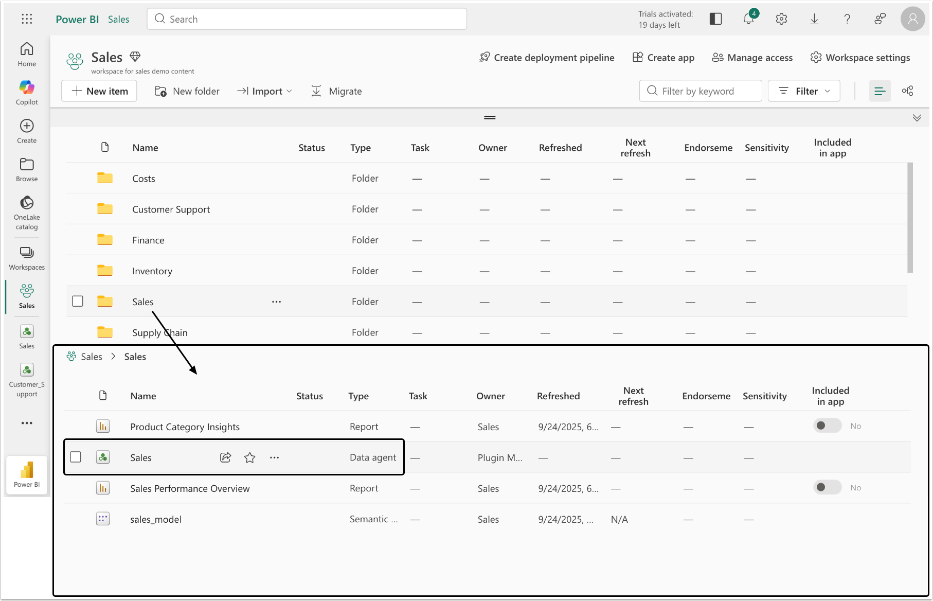Expand the Import dropdown
Viewport: 933px width, 601px height.
click(265, 91)
